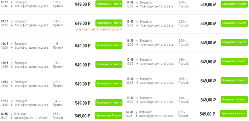This screenshot has width=249, height=121.
Task: Click the route stops icon for the 16:35 trip
Action: [137, 42]
